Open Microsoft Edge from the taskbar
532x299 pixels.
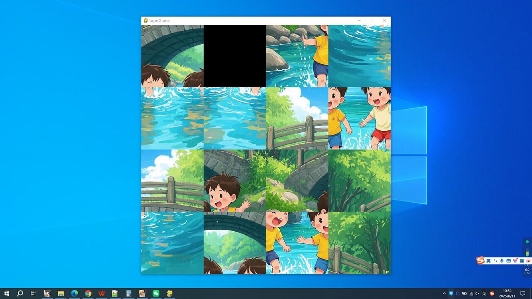[74, 293]
